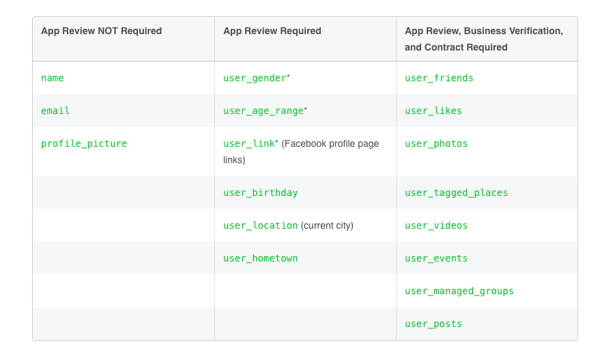Open the user_events link
The width and height of the screenshot is (600, 355).
click(x=436, y=259)
